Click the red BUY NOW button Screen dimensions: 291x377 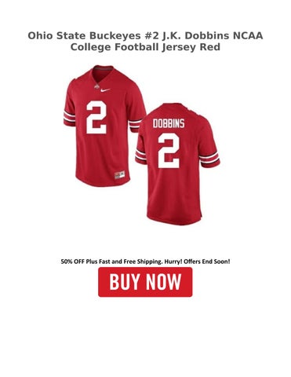coord(145,282)
